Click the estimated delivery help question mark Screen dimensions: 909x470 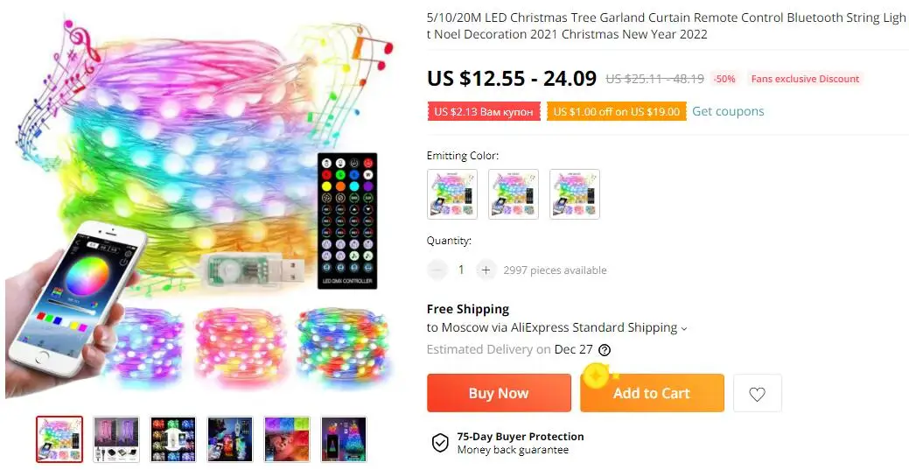pyautogui.click(x=605, y=350)
